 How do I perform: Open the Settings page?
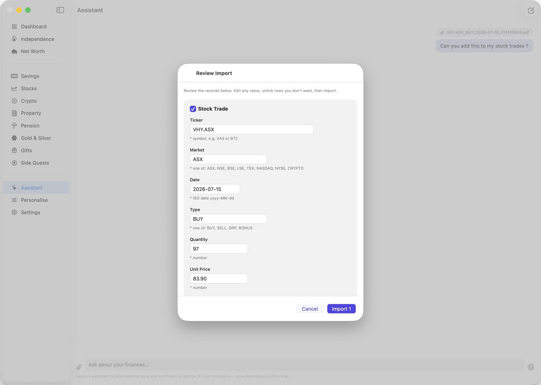coord(36,212)
